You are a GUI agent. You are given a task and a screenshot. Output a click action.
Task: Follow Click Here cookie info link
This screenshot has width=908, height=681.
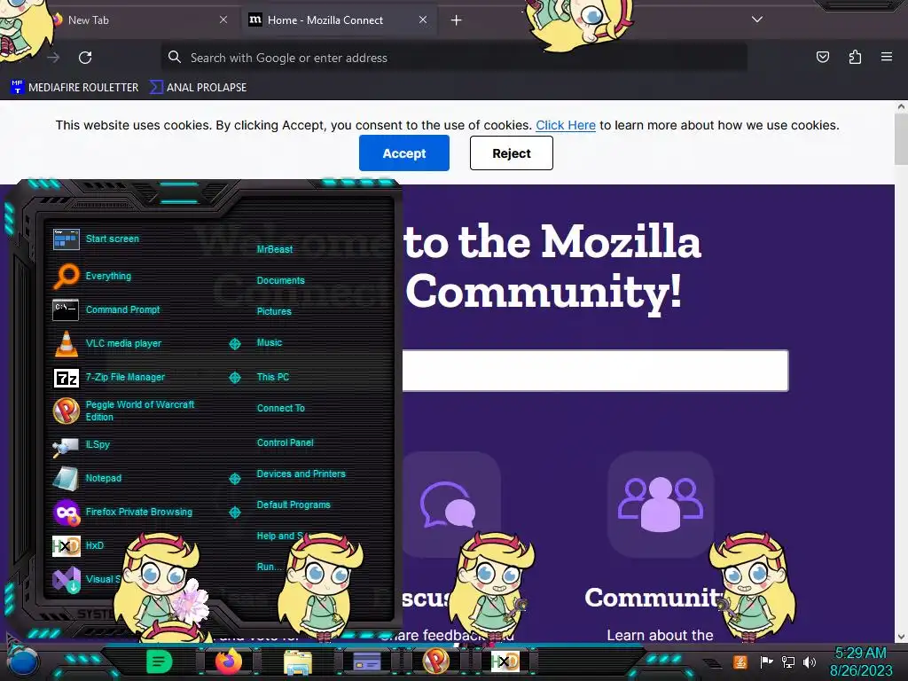tap(565, 125)
